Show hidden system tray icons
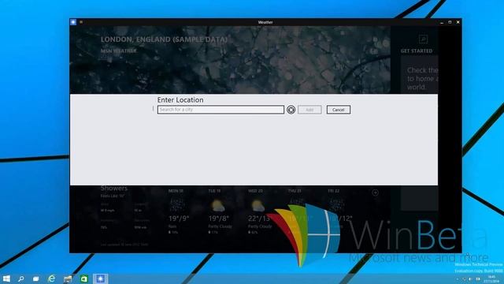Screen dimensions: 504x284 coord(458,279)
